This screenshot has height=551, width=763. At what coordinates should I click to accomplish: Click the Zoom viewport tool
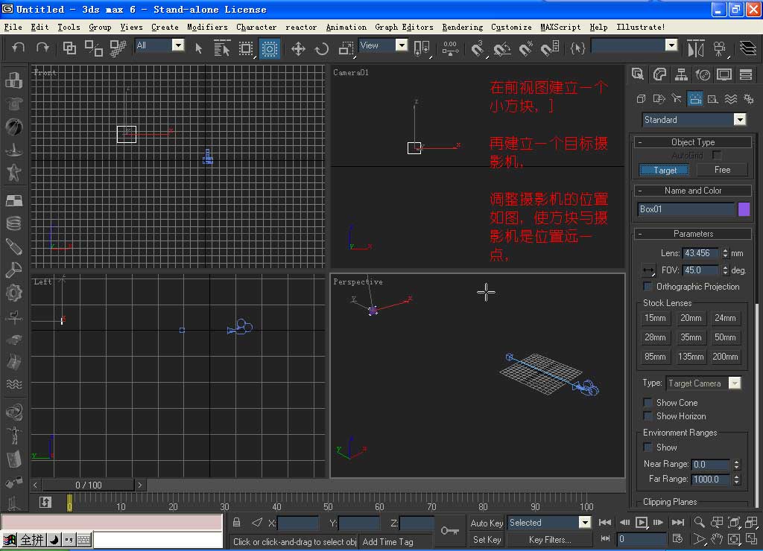(699, 522)
